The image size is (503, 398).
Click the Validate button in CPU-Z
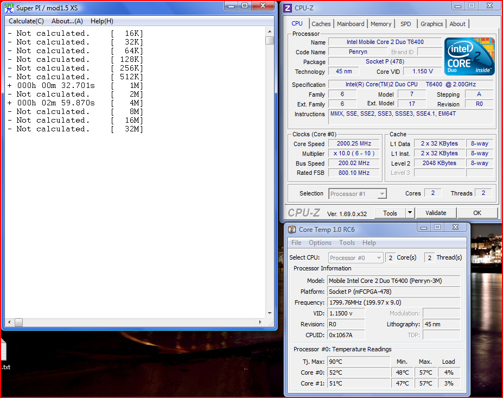point(436,213)
